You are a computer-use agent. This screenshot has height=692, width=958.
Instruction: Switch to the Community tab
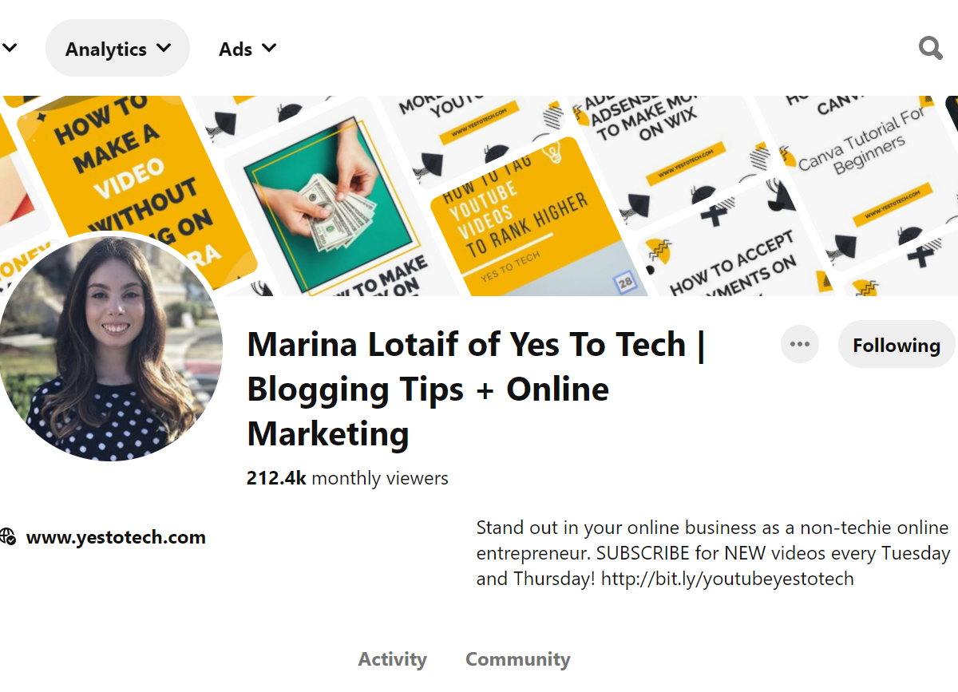point(517,659)
